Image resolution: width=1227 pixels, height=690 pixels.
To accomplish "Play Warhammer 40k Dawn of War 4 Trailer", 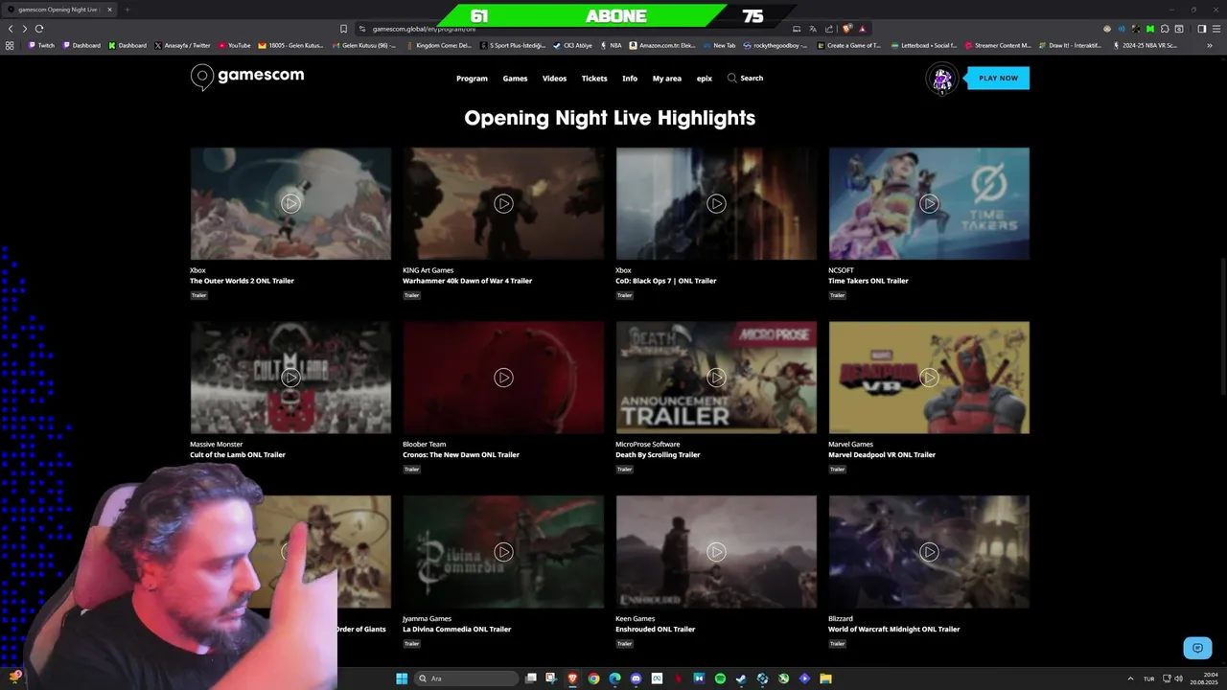I will 503,203.
